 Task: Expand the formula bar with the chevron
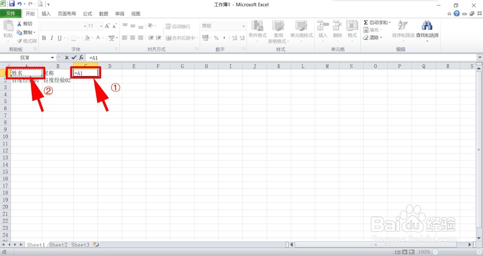pyautogui.click(x=480, y=57)
